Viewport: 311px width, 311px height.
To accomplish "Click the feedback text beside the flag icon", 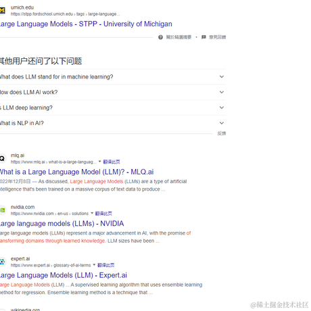I will (x=217, y=37).
